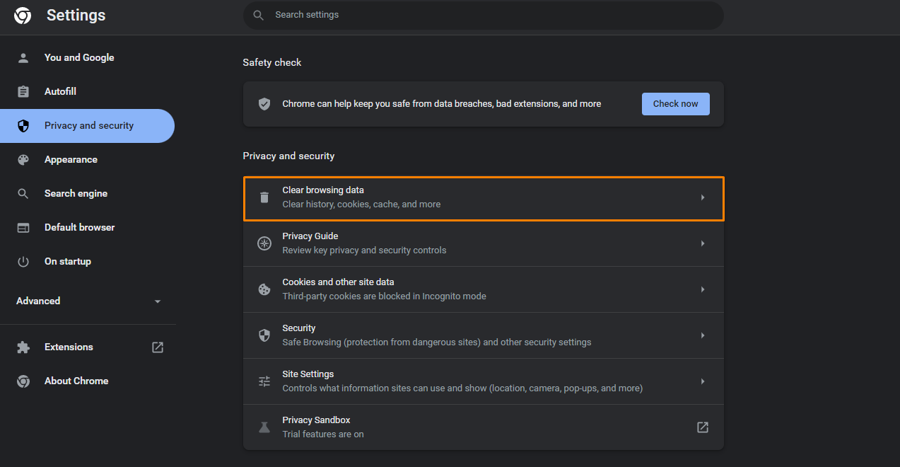Image resolution: width=900 pixels, height=467 pixels.
Task: Click the shield checkmark icon in Safety check
Action: 264,104
